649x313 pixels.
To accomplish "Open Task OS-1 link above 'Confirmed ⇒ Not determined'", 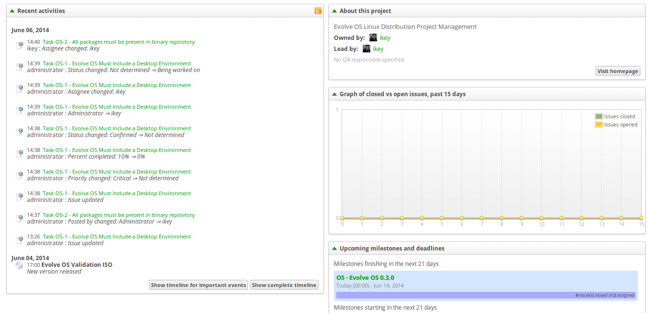I will (117, 128).
